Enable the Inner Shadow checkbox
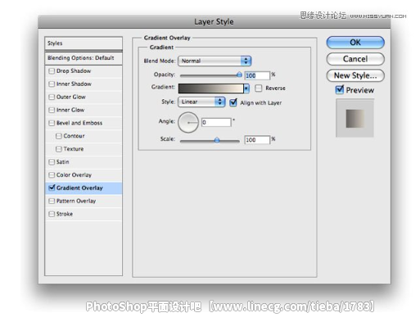The height and width of the screenshot is (322, 420). point(52,84)
